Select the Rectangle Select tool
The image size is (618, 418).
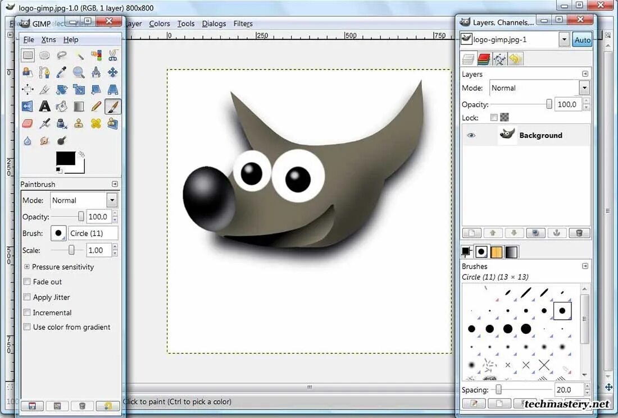tap(28, 56)
